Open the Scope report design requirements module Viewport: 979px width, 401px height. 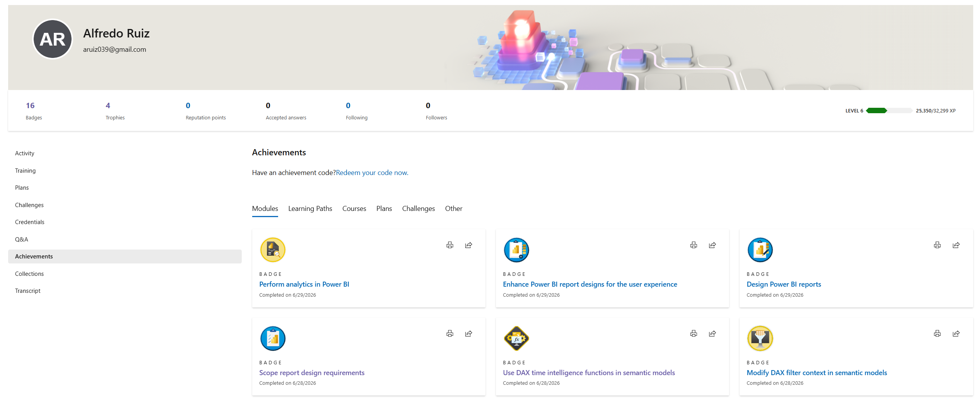pos(312,373)
